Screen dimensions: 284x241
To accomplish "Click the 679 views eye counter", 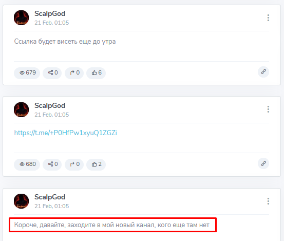I will pyautogui.click(x=27, y=73).
